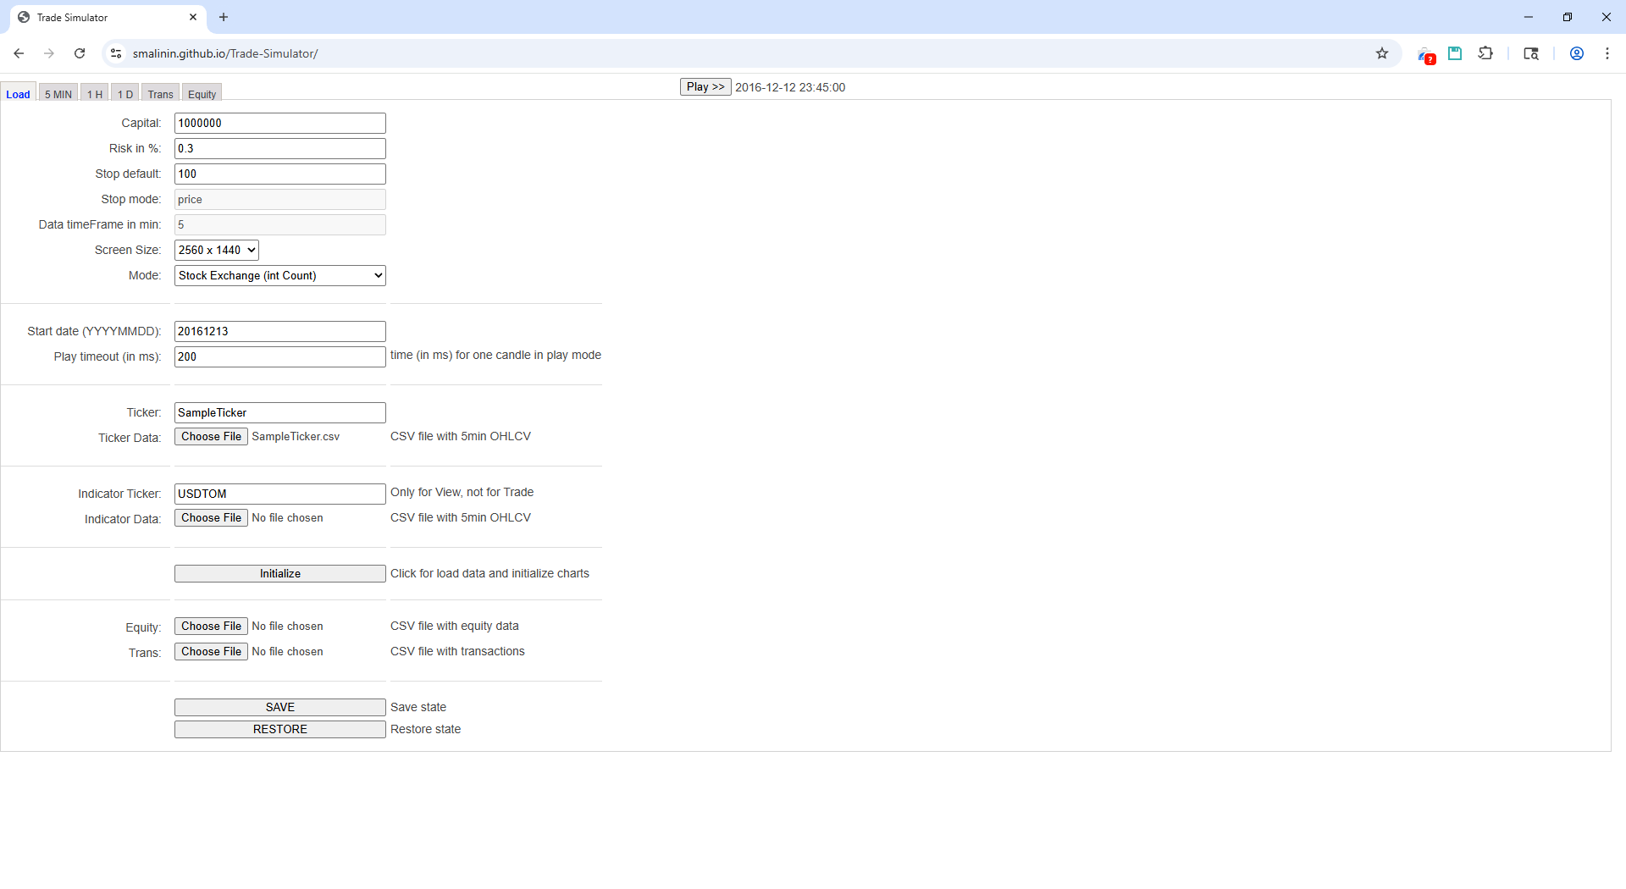Image resolution: width=1626 pixels, height=889 pixels.
Task: Choose file for Trans
Action: pyautogui.click(x=211, y=651)
